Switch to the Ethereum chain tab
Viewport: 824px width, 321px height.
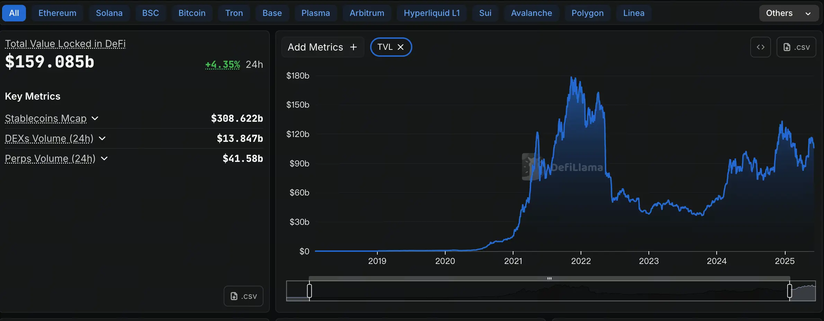tap(57, 13)
